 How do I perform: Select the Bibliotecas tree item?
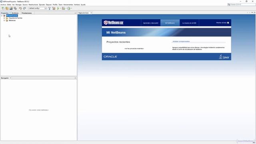click(12, 20)
